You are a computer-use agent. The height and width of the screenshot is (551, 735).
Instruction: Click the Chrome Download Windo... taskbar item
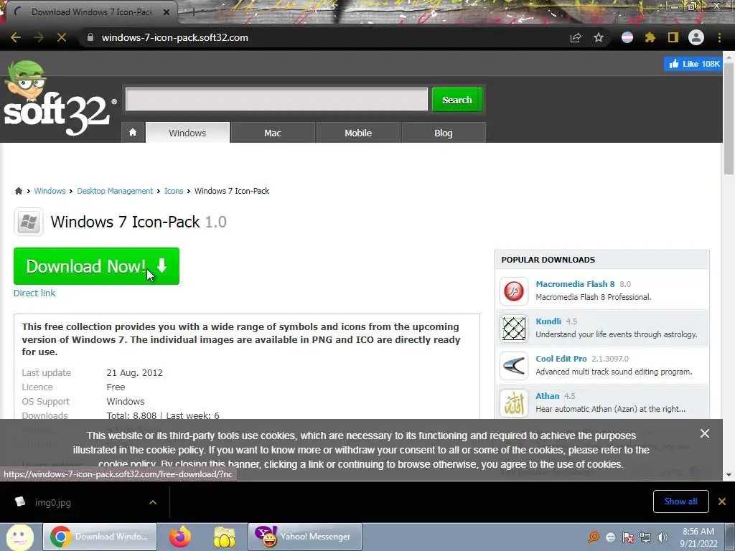[100, 537]
